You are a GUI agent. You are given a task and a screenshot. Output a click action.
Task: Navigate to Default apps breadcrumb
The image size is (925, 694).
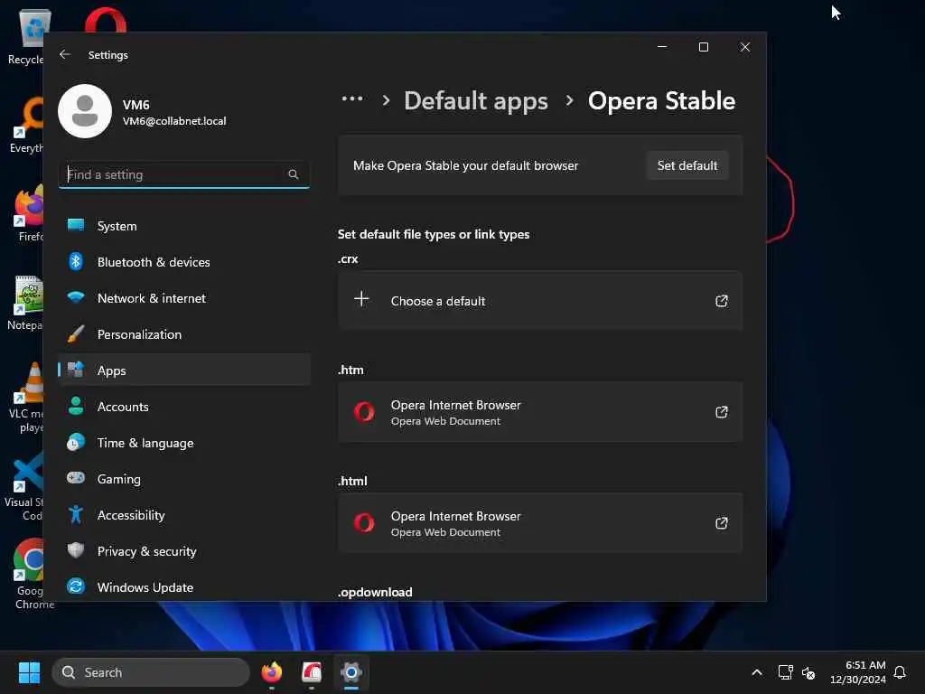(x=476, y=101)
